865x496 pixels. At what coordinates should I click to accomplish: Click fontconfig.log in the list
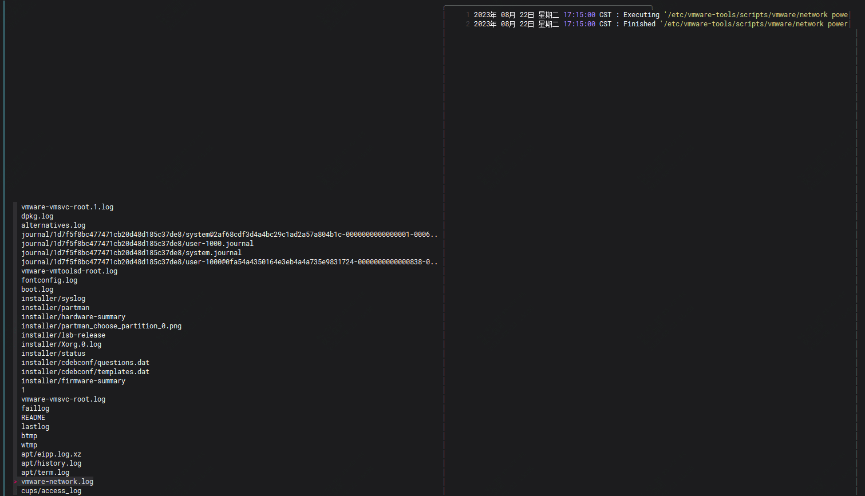click(x=49, y=280)
